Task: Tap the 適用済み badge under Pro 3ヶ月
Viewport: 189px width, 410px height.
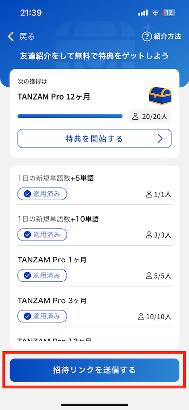Action: pyautogui.click(x=42, y=316)
